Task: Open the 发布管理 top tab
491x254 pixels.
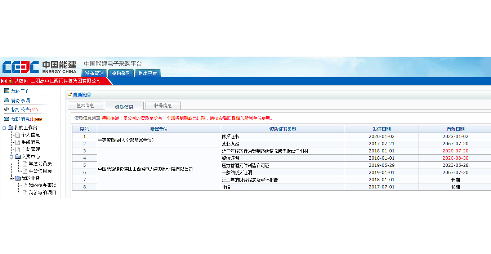Action: (94, 73)
